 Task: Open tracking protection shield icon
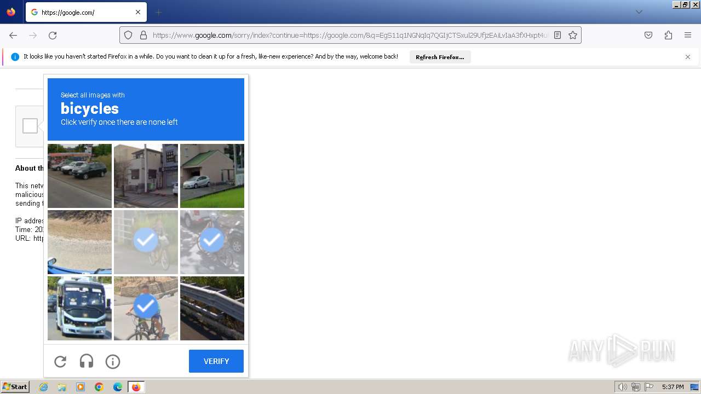pos(128,35)
